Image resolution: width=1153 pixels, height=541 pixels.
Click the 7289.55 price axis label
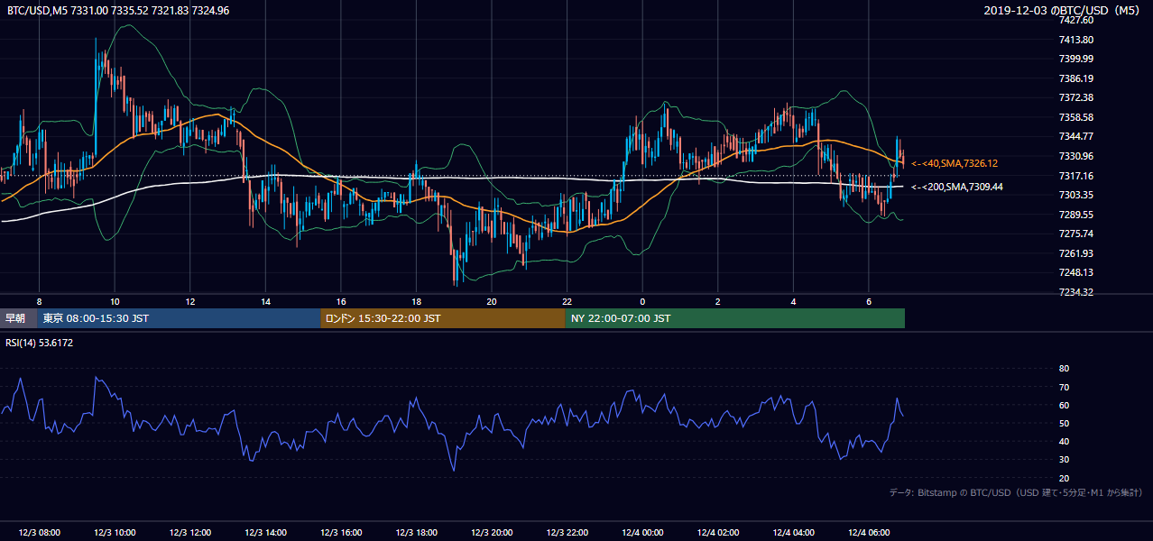1076,215
